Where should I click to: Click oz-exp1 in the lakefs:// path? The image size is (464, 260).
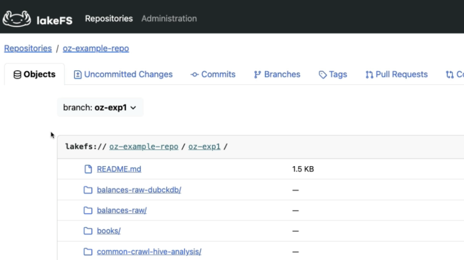[204, 147]
